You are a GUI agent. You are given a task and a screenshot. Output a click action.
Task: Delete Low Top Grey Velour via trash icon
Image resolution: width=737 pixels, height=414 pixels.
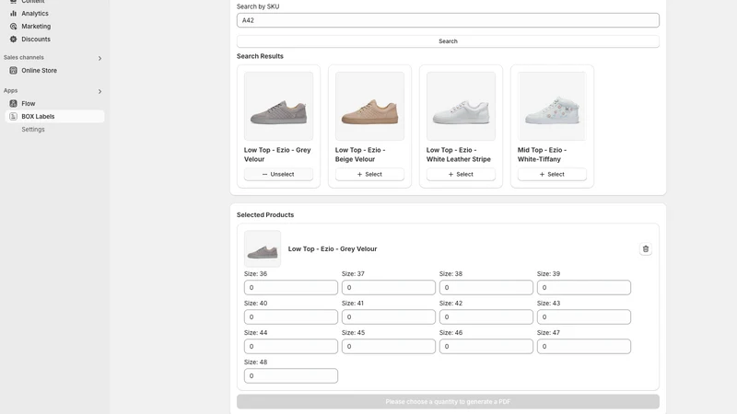coord(646,248)
